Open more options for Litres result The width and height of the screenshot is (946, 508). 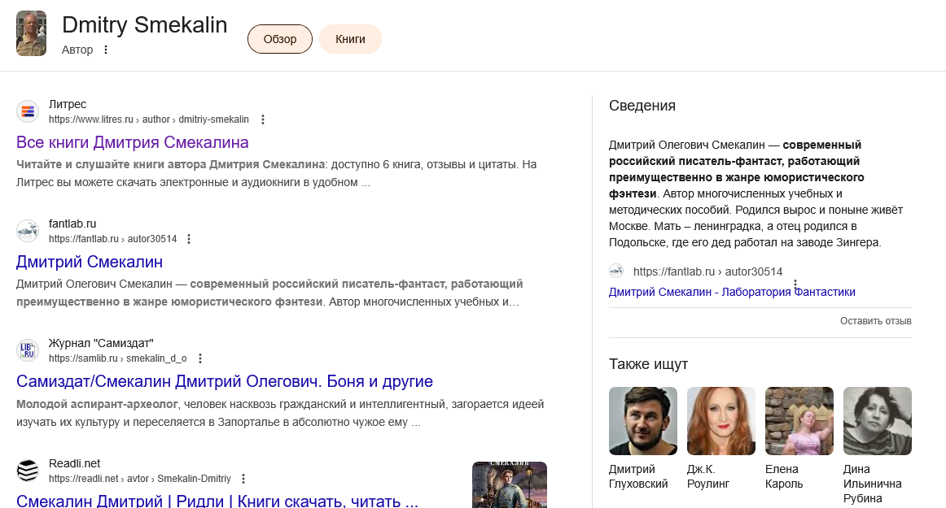(262, 119)
